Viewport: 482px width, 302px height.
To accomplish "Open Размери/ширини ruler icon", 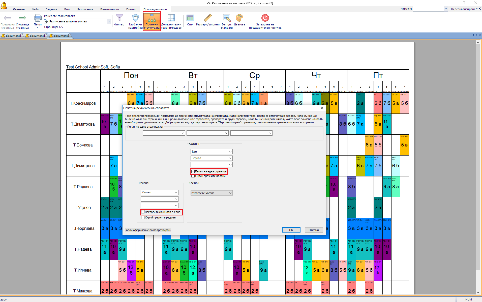I will 208,18.
